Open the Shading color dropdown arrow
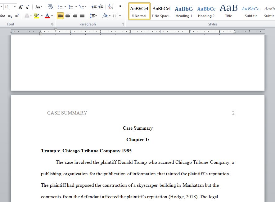The width and height of the screenshot is (275, 202). (110, 16)
